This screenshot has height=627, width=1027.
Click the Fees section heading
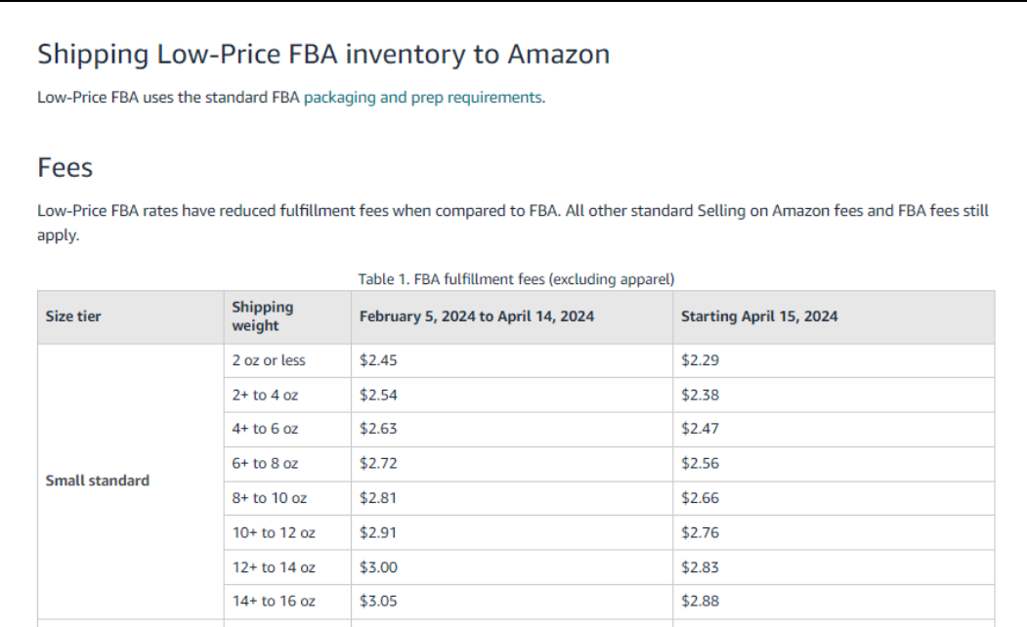[64, 168]
